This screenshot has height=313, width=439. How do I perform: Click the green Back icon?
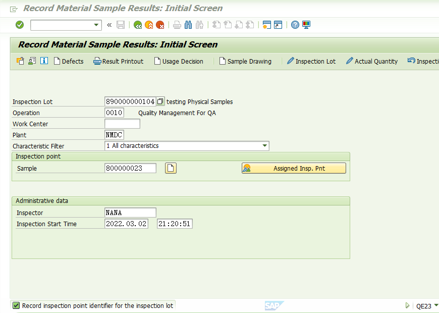coord(138,25)
